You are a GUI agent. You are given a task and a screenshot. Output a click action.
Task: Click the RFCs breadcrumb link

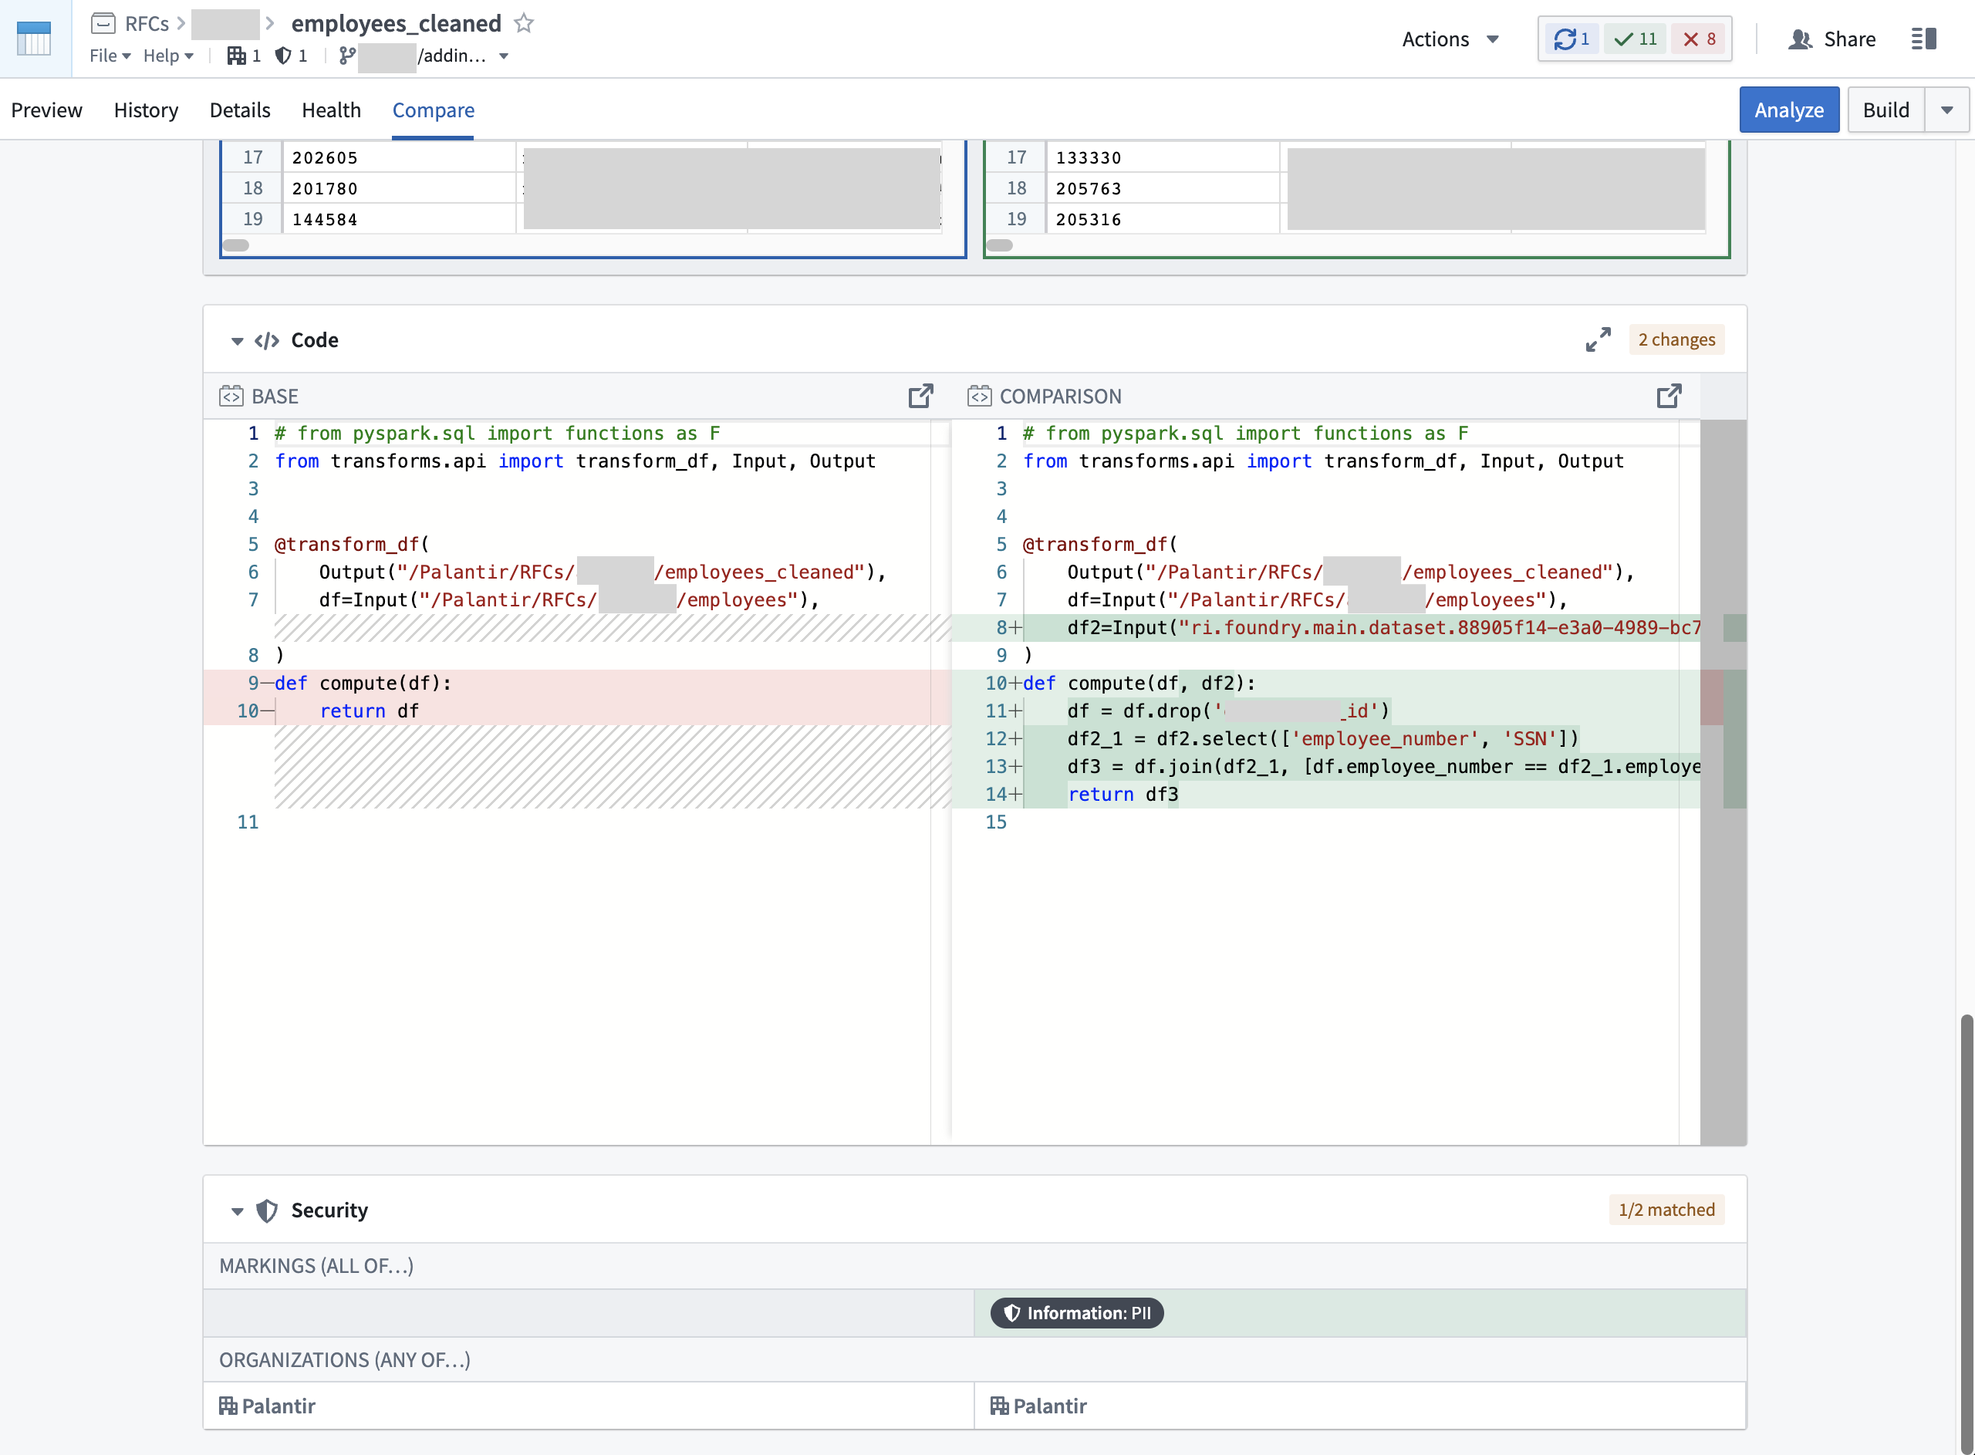point(147,23)
